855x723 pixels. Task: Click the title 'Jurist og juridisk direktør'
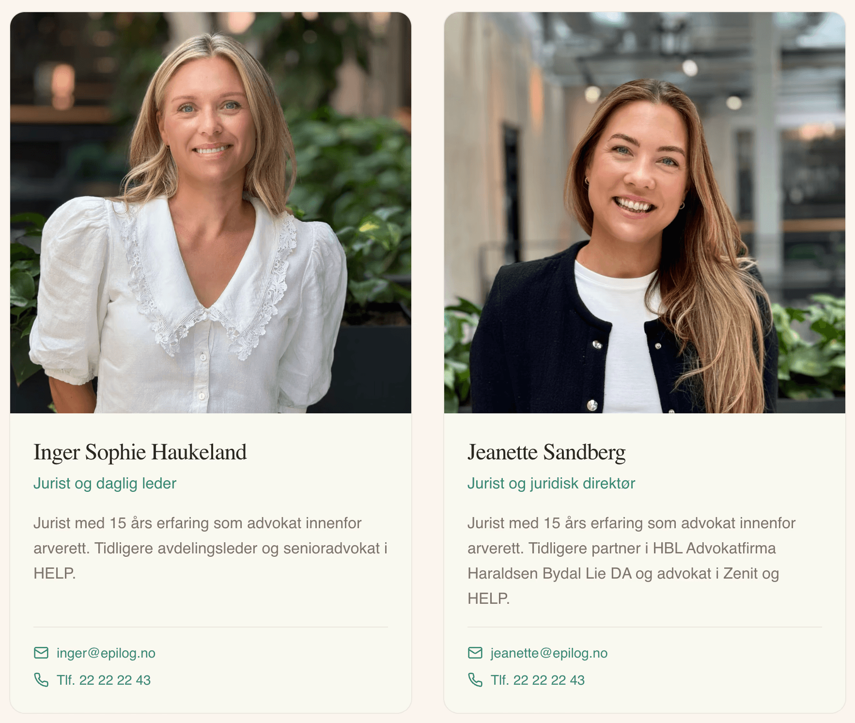click(551, 484)
